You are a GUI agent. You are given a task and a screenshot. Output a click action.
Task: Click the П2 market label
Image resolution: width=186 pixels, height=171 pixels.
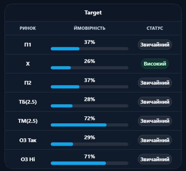coord(28,83)
